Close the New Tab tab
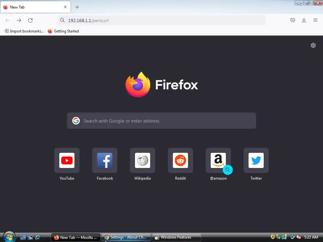Screen dimensions: 323x242 coord(65,7)
